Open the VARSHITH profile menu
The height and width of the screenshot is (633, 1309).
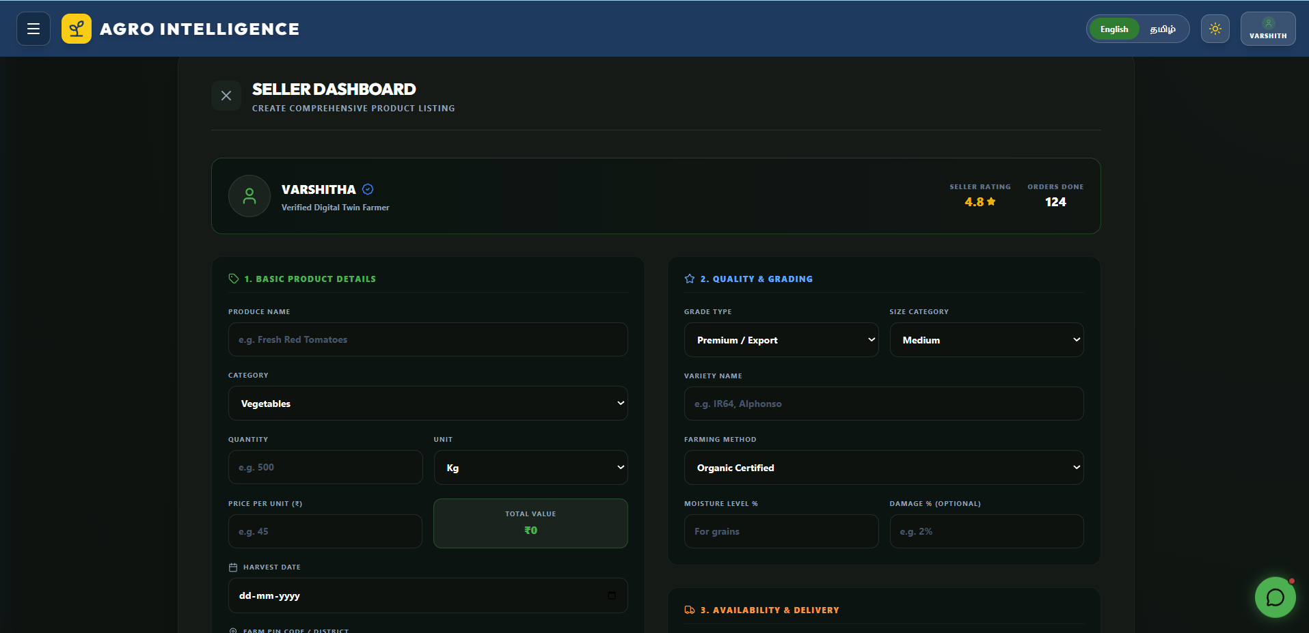(1268, 29)
